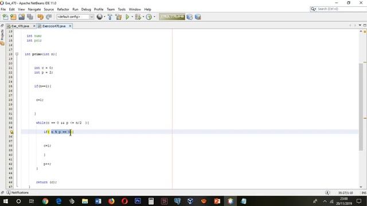Image resolution: width=367 pixels, height=206 pixels.
Task: Open the Tools menu
Action: [x=122, y=9]
